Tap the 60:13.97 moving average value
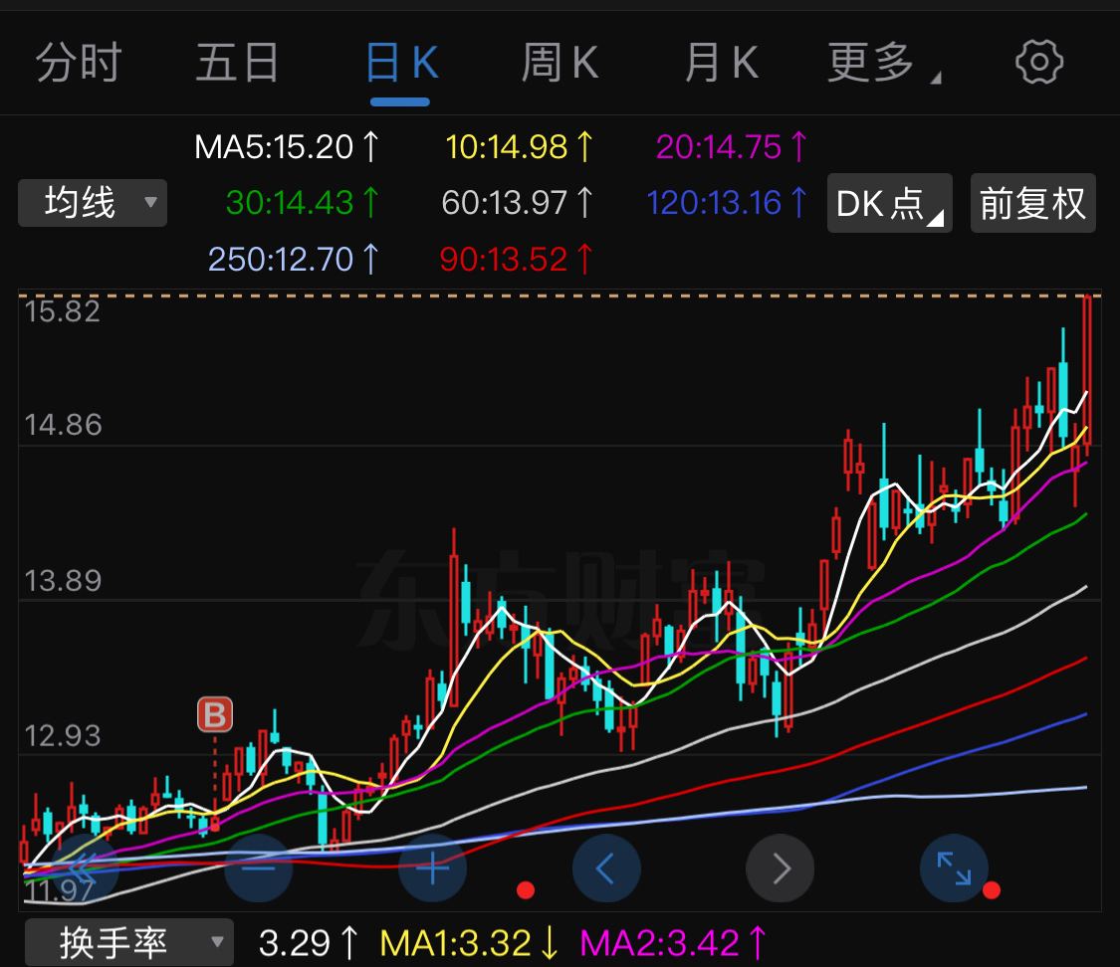Viewport: 1120px width, 967px height. coord(517,203)
